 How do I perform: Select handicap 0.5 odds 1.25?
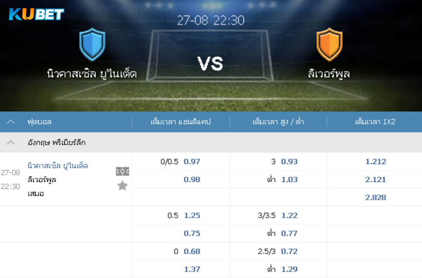click(x=192, y=216)
